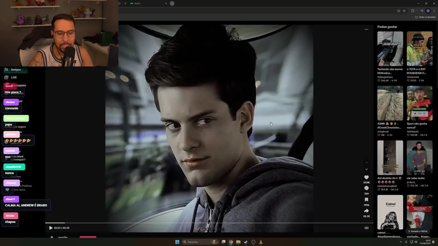
Task: Open o TOTA e o RAY thumbnail
Action: pyautogui.click(x=420, y=49)
